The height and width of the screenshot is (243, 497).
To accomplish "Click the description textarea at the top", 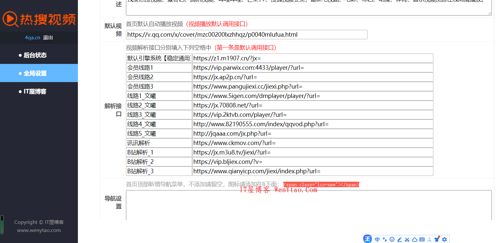I will tap(309, 7).
